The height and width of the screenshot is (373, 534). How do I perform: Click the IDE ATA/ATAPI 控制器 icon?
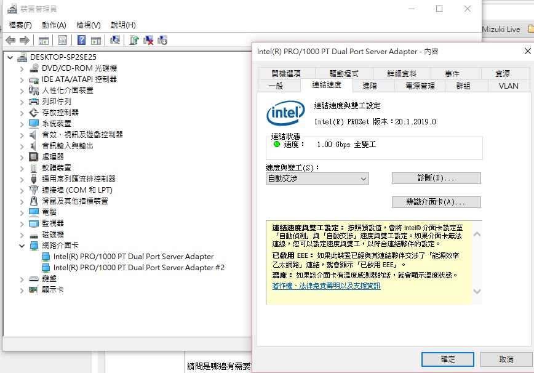34,79
